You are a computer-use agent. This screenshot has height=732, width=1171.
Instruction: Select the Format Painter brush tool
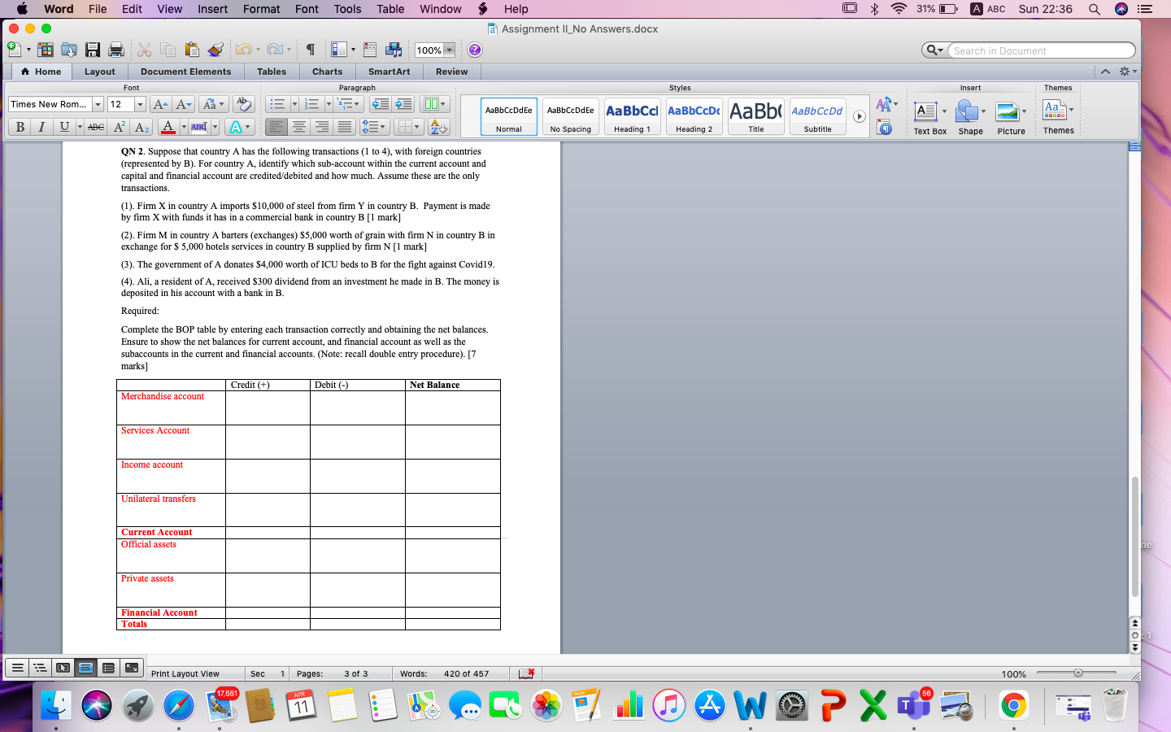[217, 50]
